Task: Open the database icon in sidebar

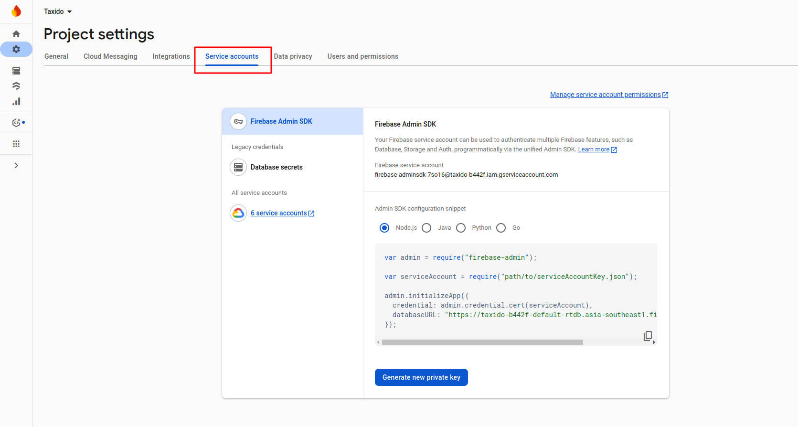Action: click(x=16, y=71)
